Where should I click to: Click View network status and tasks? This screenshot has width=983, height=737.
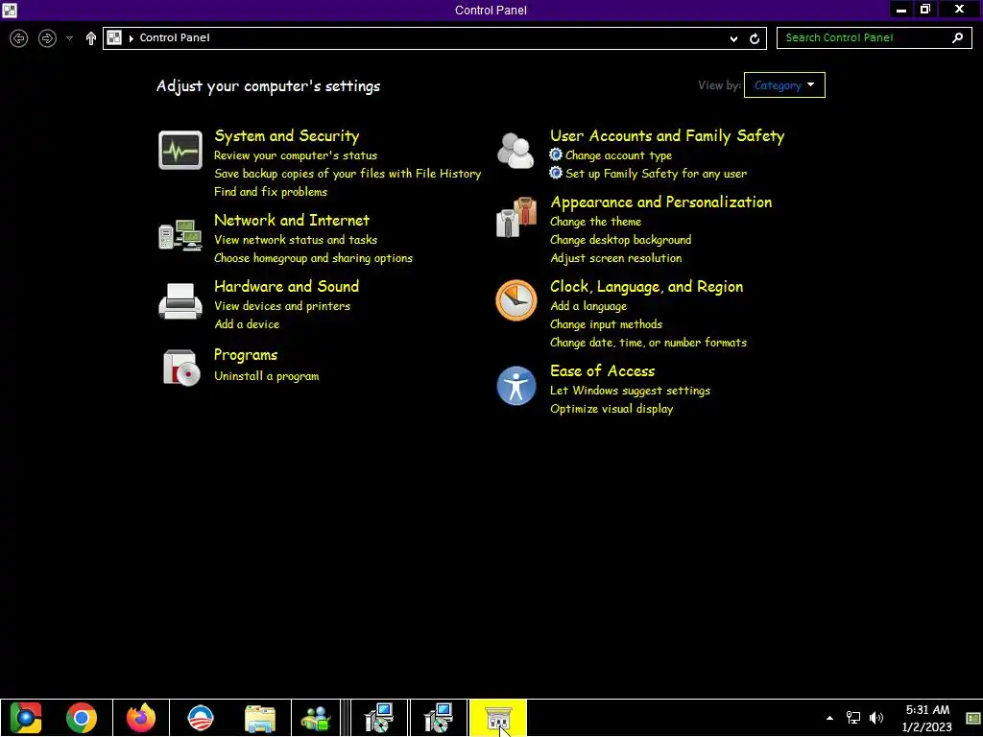(296, 240)
